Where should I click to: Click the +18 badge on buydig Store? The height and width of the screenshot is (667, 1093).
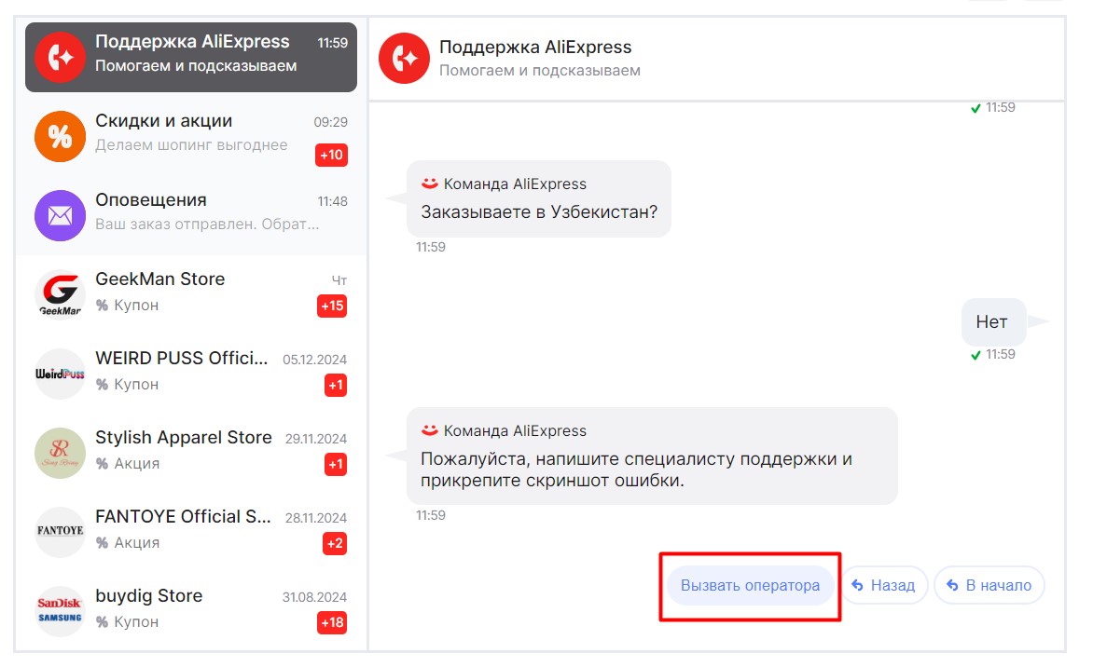click(332, 622)
